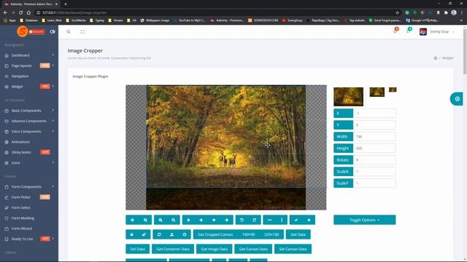Open Sticky Notes in sidebar
Image resolution: width=467 pixels, height=262 pixels.
tap(29, 152)
